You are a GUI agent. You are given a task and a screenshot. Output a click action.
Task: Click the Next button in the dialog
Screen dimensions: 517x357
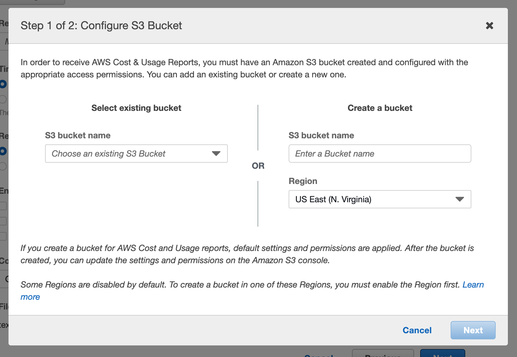click(x=473, y=330)
